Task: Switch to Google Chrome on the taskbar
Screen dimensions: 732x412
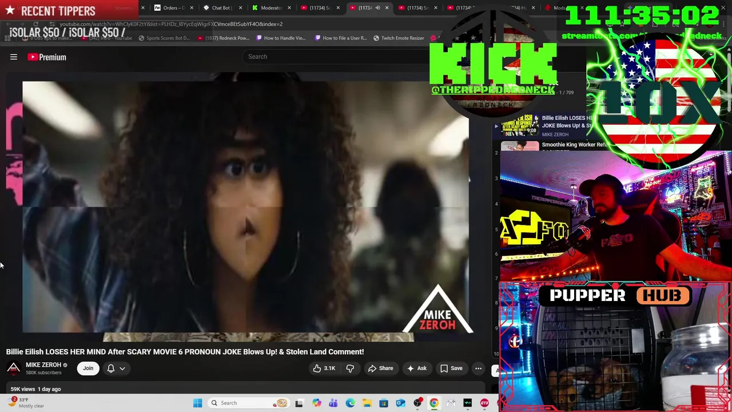Action: (x=434, y=403)
